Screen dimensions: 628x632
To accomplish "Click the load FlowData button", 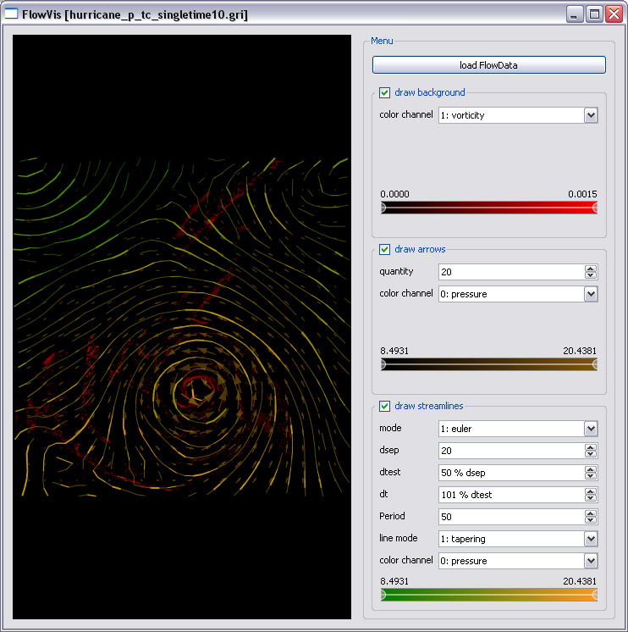I will pos(488,65).
